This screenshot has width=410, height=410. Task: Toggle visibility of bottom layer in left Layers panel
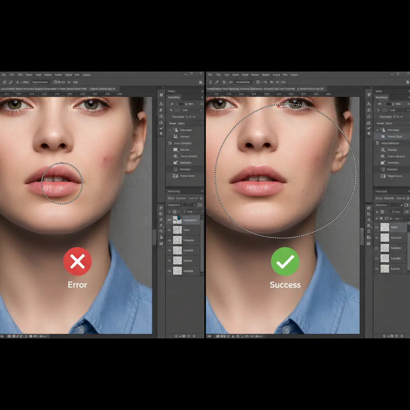coord(169,271)
